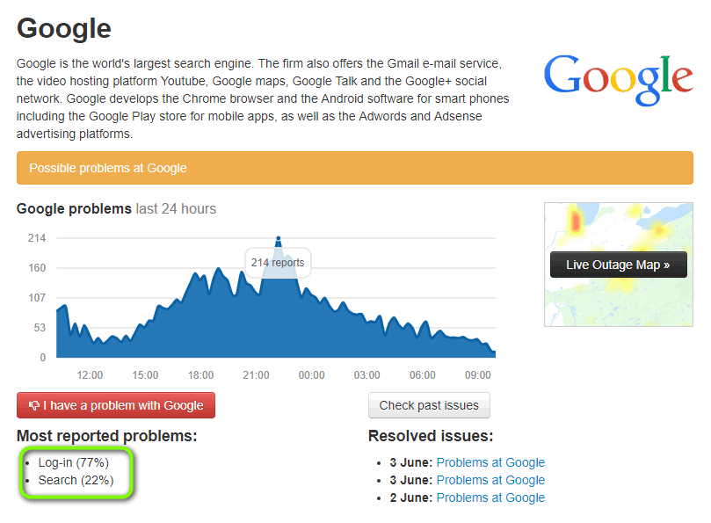Viewport: 711px width, 523px height.
Task: Click the 15:00 time axis label
Action: pyautogui.click(x=145, y=375)
